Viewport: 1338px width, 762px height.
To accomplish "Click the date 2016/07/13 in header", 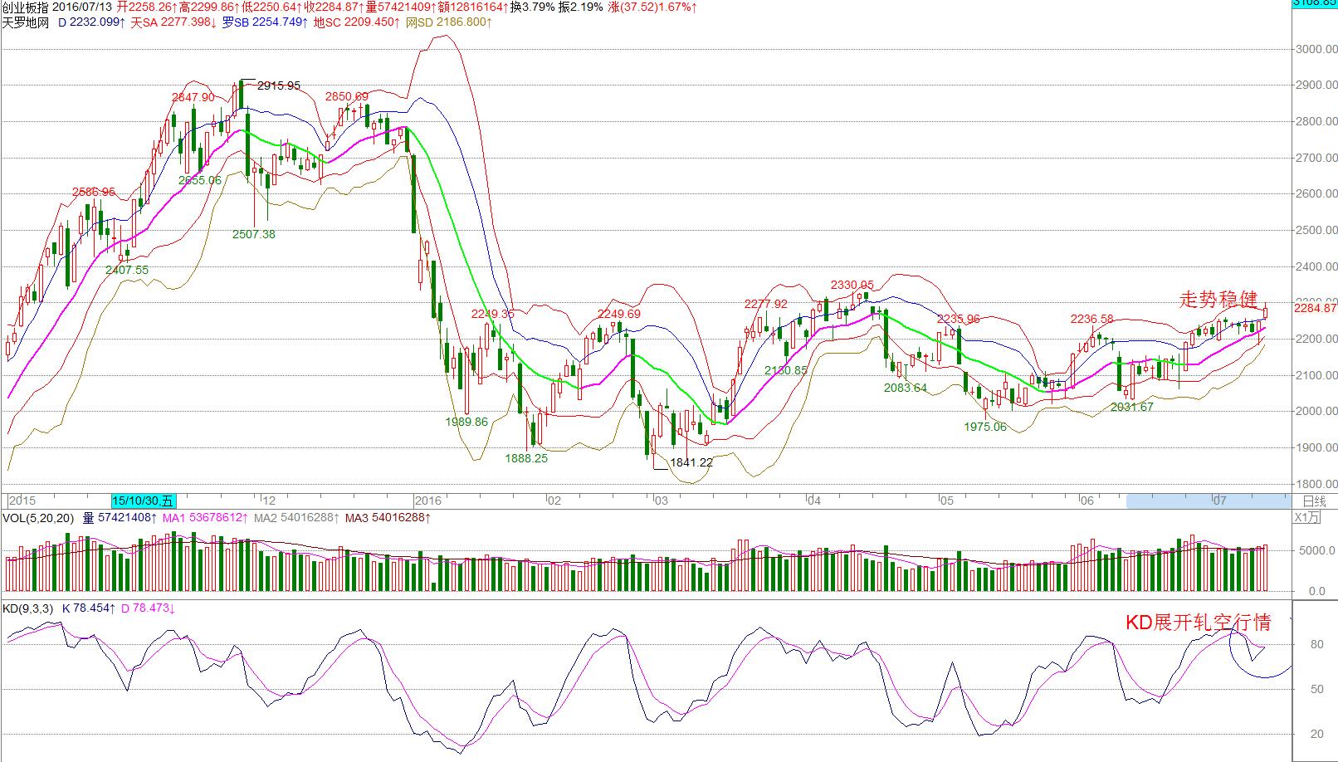I will pos(81,7).
